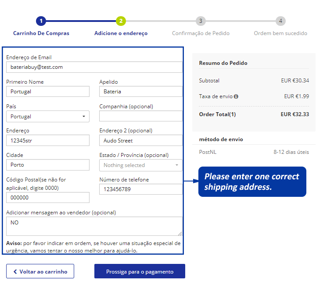The height and width of the screenshot is (288, 316).
Task: Click the Carrinho De Compras step label
Action: coord(41,33)
